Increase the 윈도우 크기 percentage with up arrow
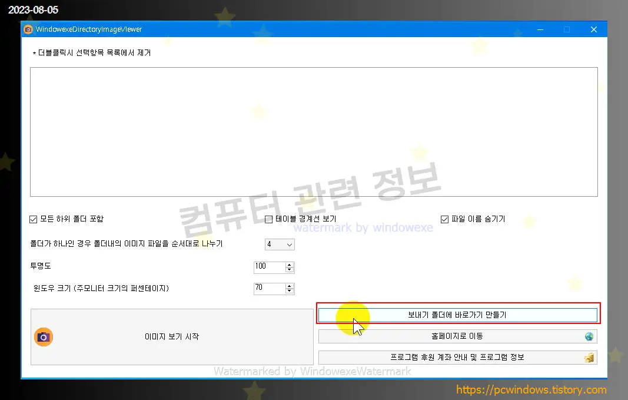Viewport: 628px width, 400px height. coord(290,286)
